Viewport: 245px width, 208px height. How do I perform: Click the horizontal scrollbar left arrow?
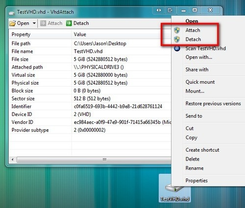[x=13, y=160]
